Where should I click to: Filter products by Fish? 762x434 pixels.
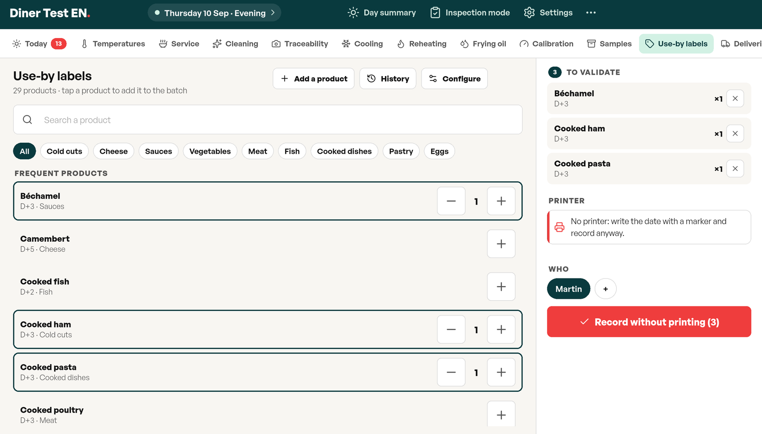click(292, 151)
